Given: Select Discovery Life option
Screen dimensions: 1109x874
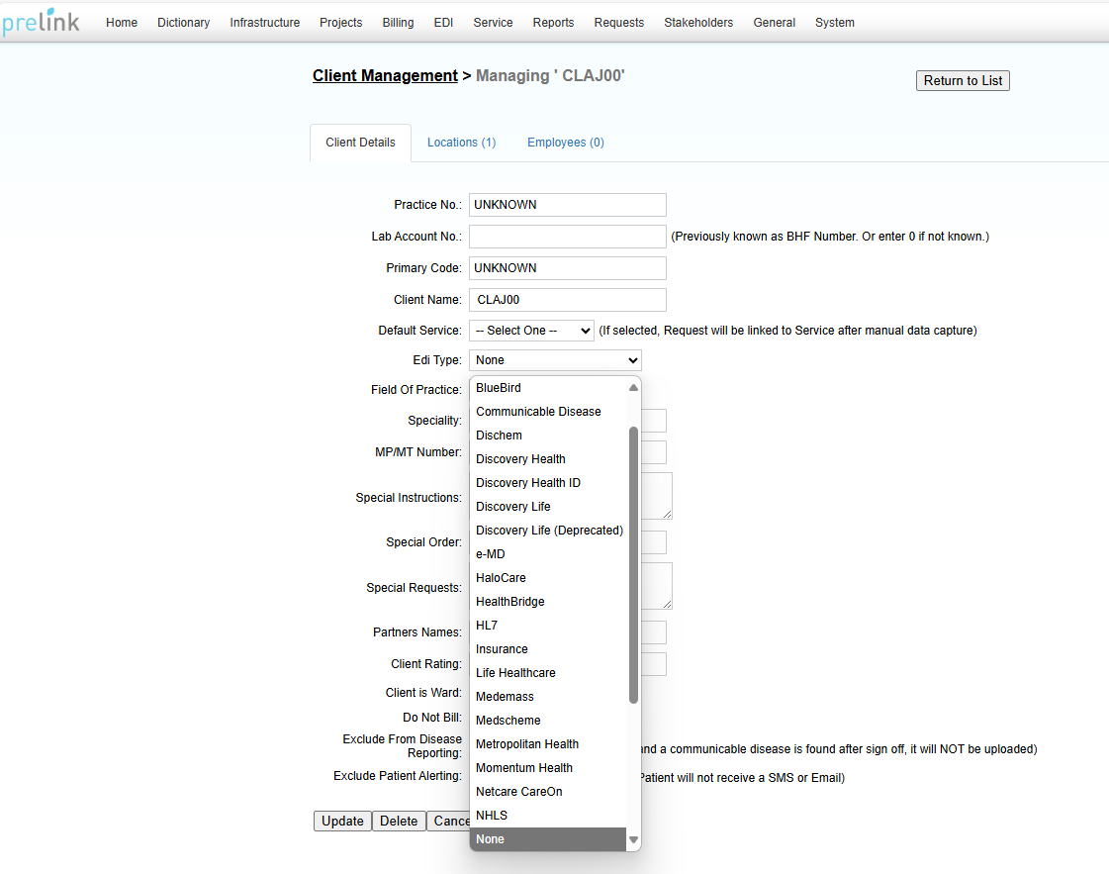Looking at the screenshot, I should point(548,507).
